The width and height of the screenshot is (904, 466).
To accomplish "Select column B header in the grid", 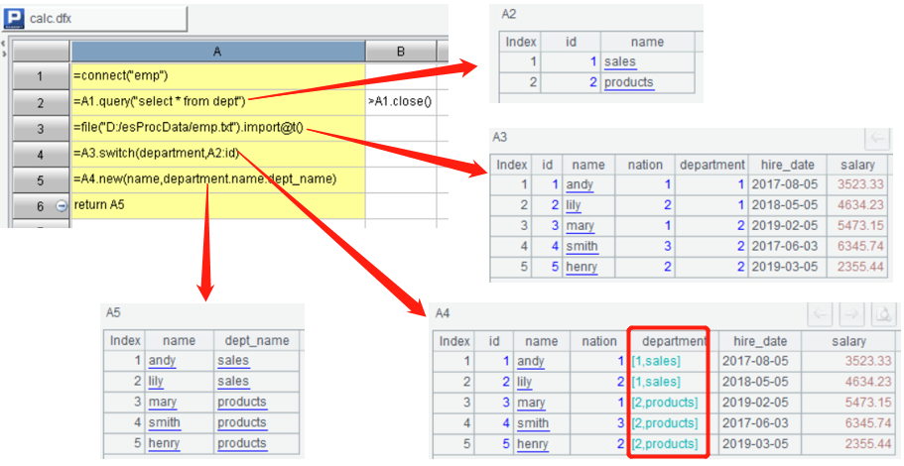I will click(x=400, y=51).
